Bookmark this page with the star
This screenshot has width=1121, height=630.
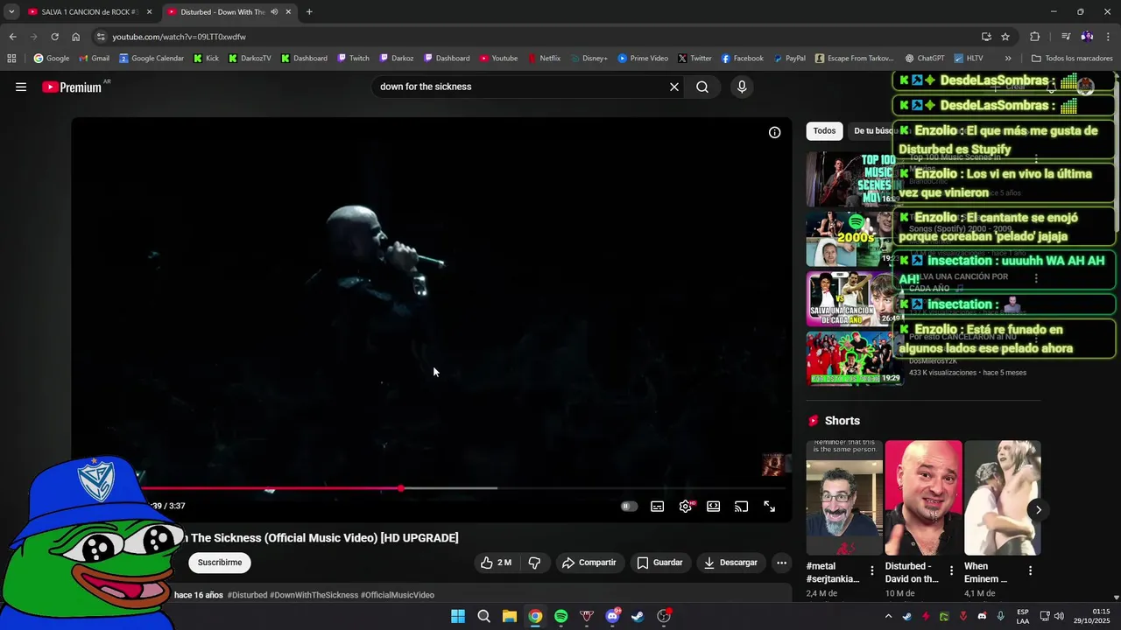(x=1005, y=37)
